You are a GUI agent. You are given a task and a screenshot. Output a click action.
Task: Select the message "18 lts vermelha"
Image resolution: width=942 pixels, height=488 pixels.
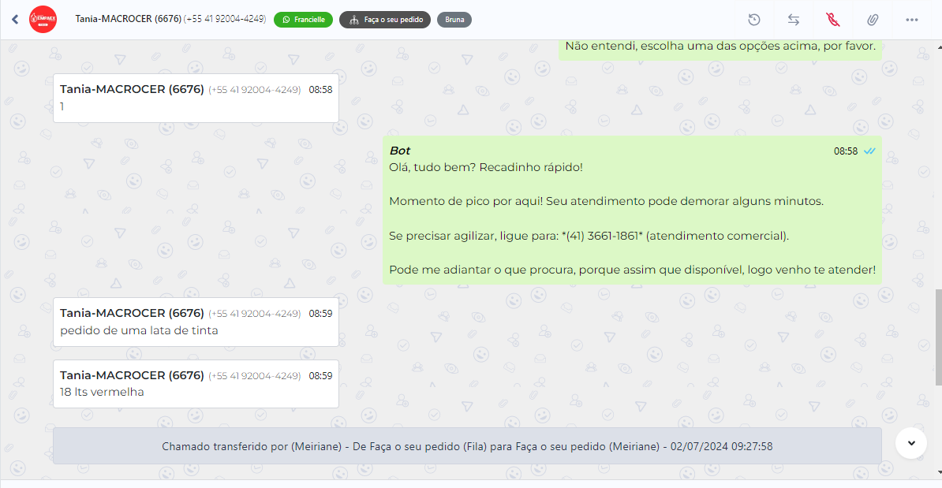(x=102, y=392)
